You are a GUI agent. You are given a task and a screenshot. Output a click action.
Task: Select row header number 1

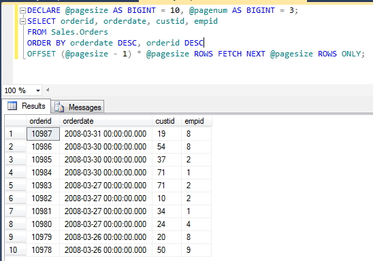click(16, 134)
